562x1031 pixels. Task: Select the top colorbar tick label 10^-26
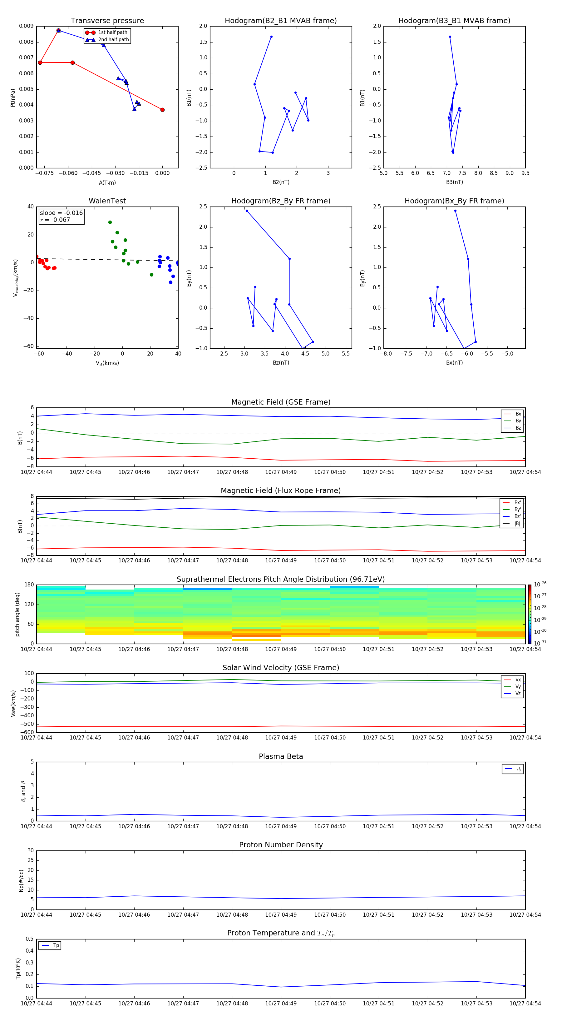point(540,584)
